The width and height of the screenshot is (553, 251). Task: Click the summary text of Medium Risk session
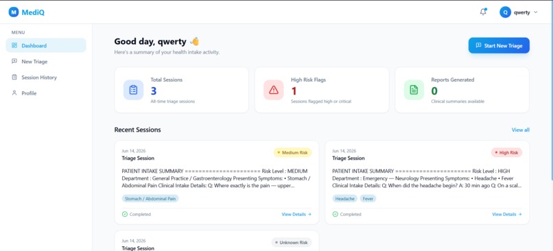(x=216, y=178)
